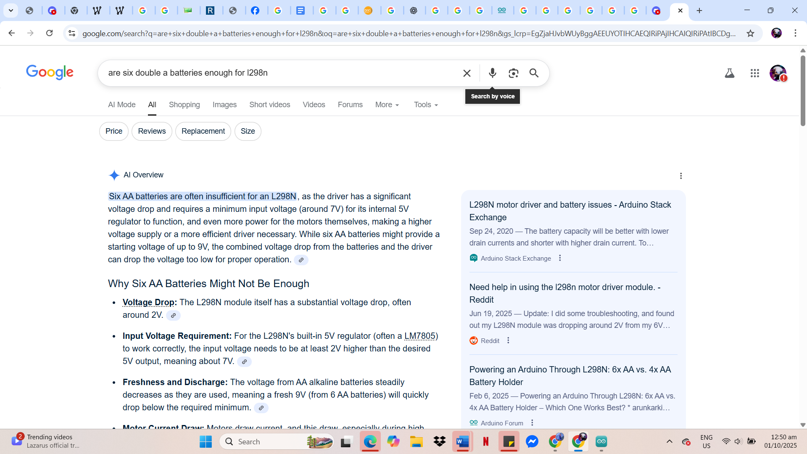
Task: Open Netflix from the taskbar
Action: (485, 441)
